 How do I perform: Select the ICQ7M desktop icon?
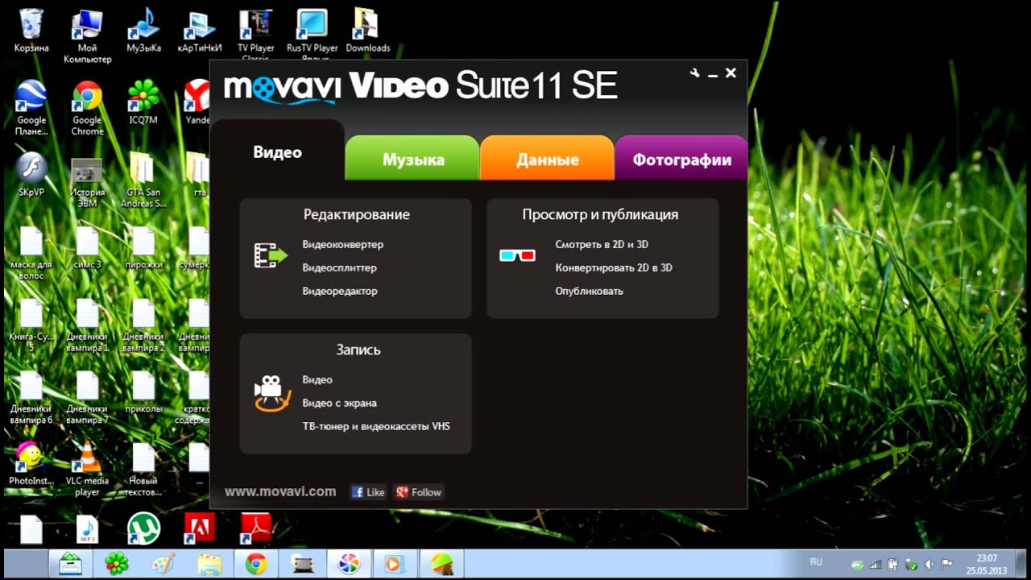click(143, 102)
